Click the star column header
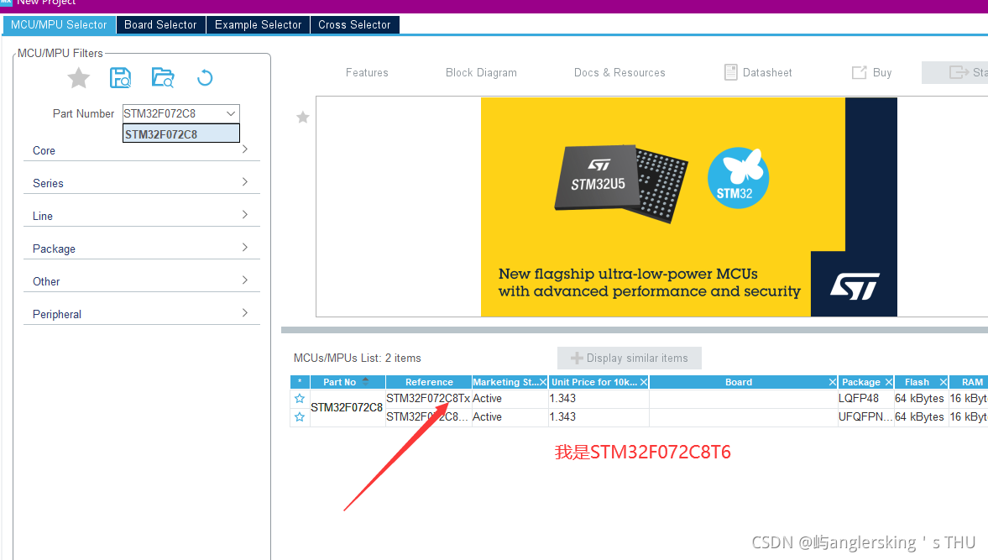This screenshot has width=988, height=560. [300, 382]
